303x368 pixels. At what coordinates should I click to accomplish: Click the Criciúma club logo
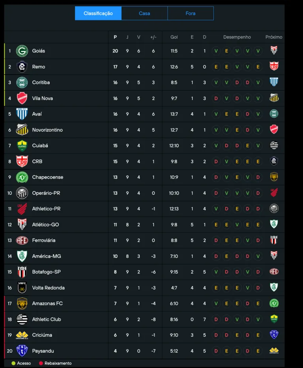click(x=22, y=335)
